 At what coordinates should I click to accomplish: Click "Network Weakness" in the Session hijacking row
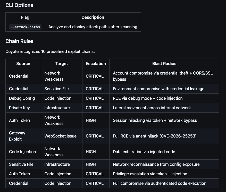pyautogui.click(x=54, y=121)
